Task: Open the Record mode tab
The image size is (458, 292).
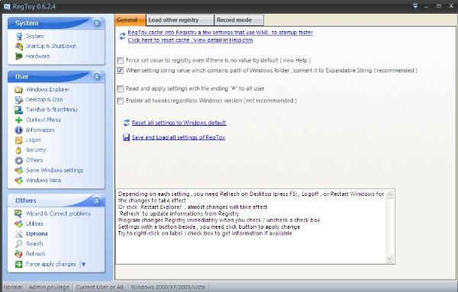Action: click(x=239, y=20)
